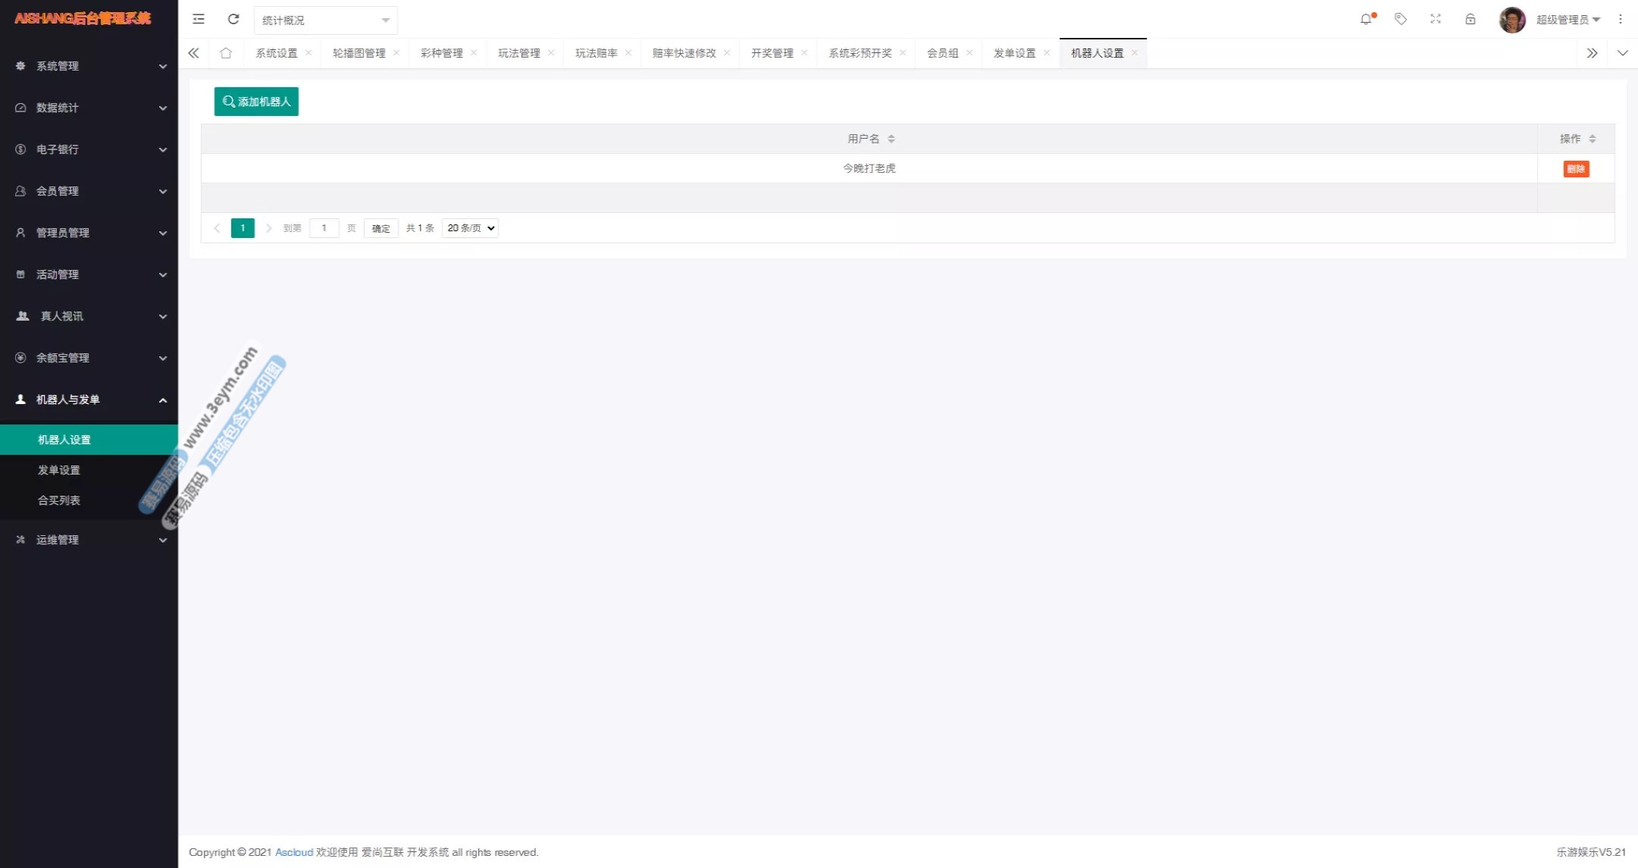Image resolution: width=1638 pixels, height=868 pixels.
Task: Click the tag/notes icon in header
Action: point(1401,20)
